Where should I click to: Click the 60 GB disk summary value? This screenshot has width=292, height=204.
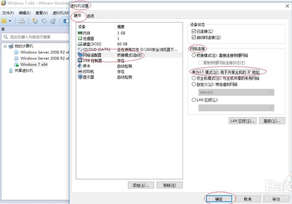click(122, 44)
